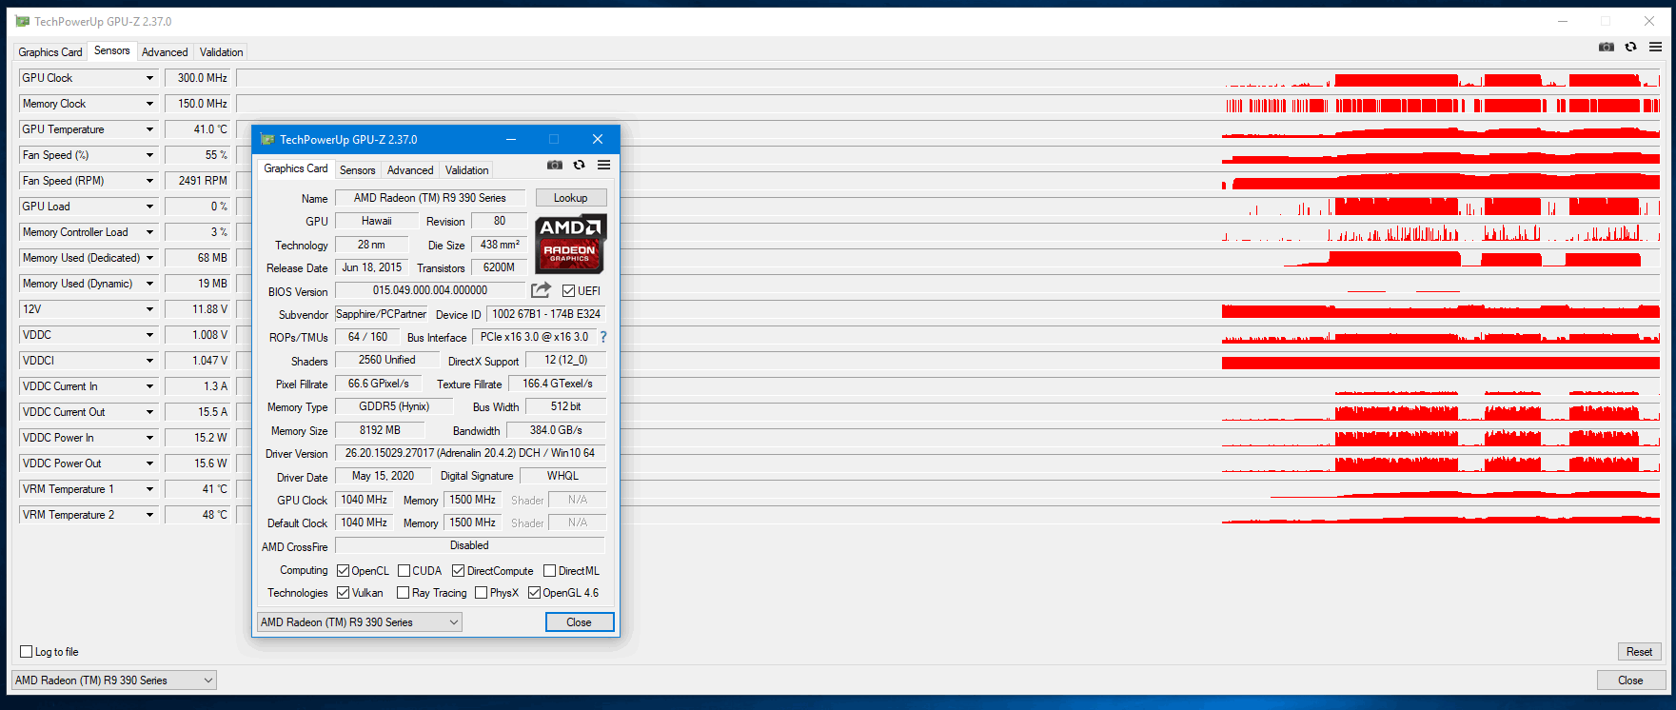
Task: Open the Fan Speed (RPM) sensor dropdown
Action: [149, 181]
